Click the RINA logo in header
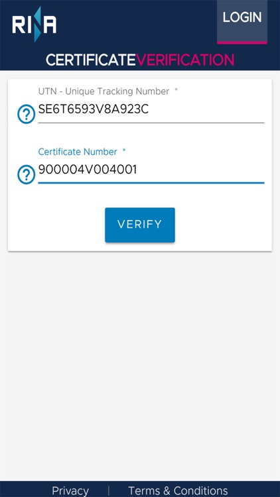Viewport: 280px width, 497px height. [x=35, y=25]
